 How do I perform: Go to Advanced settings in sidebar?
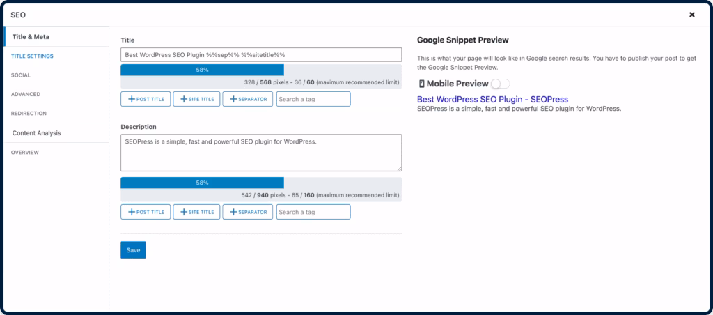pyautogui.click(x=26, y=94)
